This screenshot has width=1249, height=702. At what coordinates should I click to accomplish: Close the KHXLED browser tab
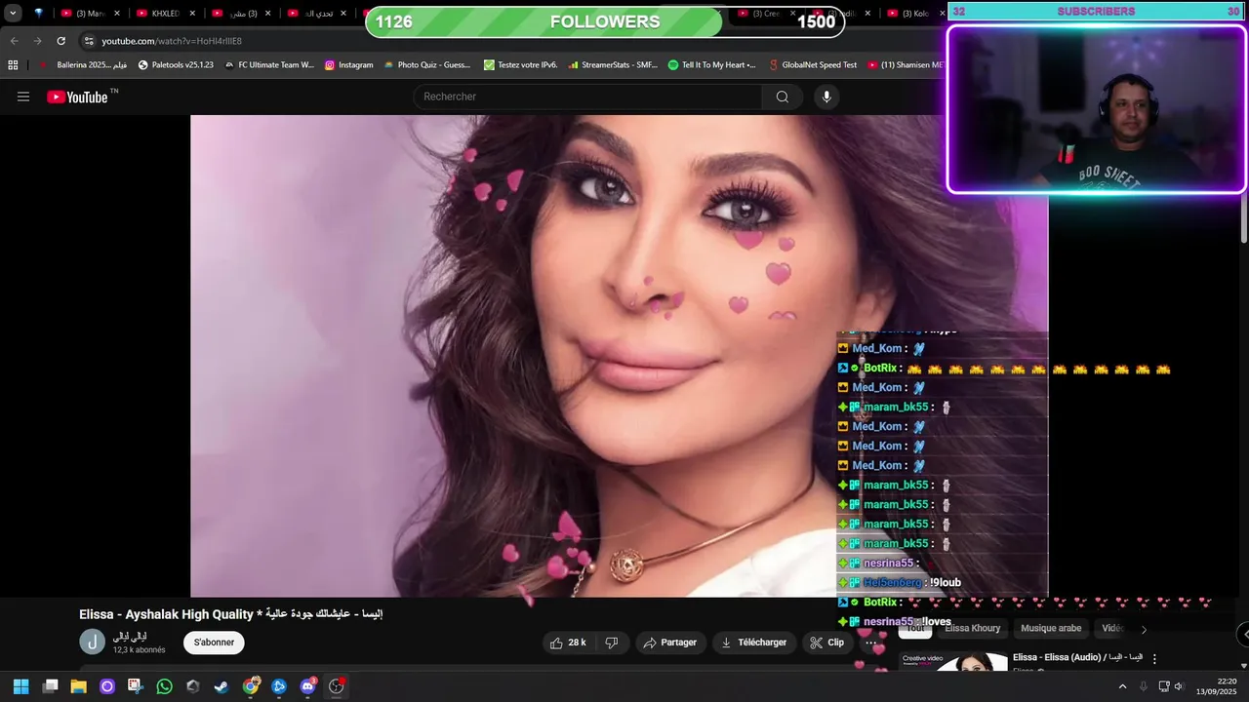pyautogui.click(x=192, y=14)
